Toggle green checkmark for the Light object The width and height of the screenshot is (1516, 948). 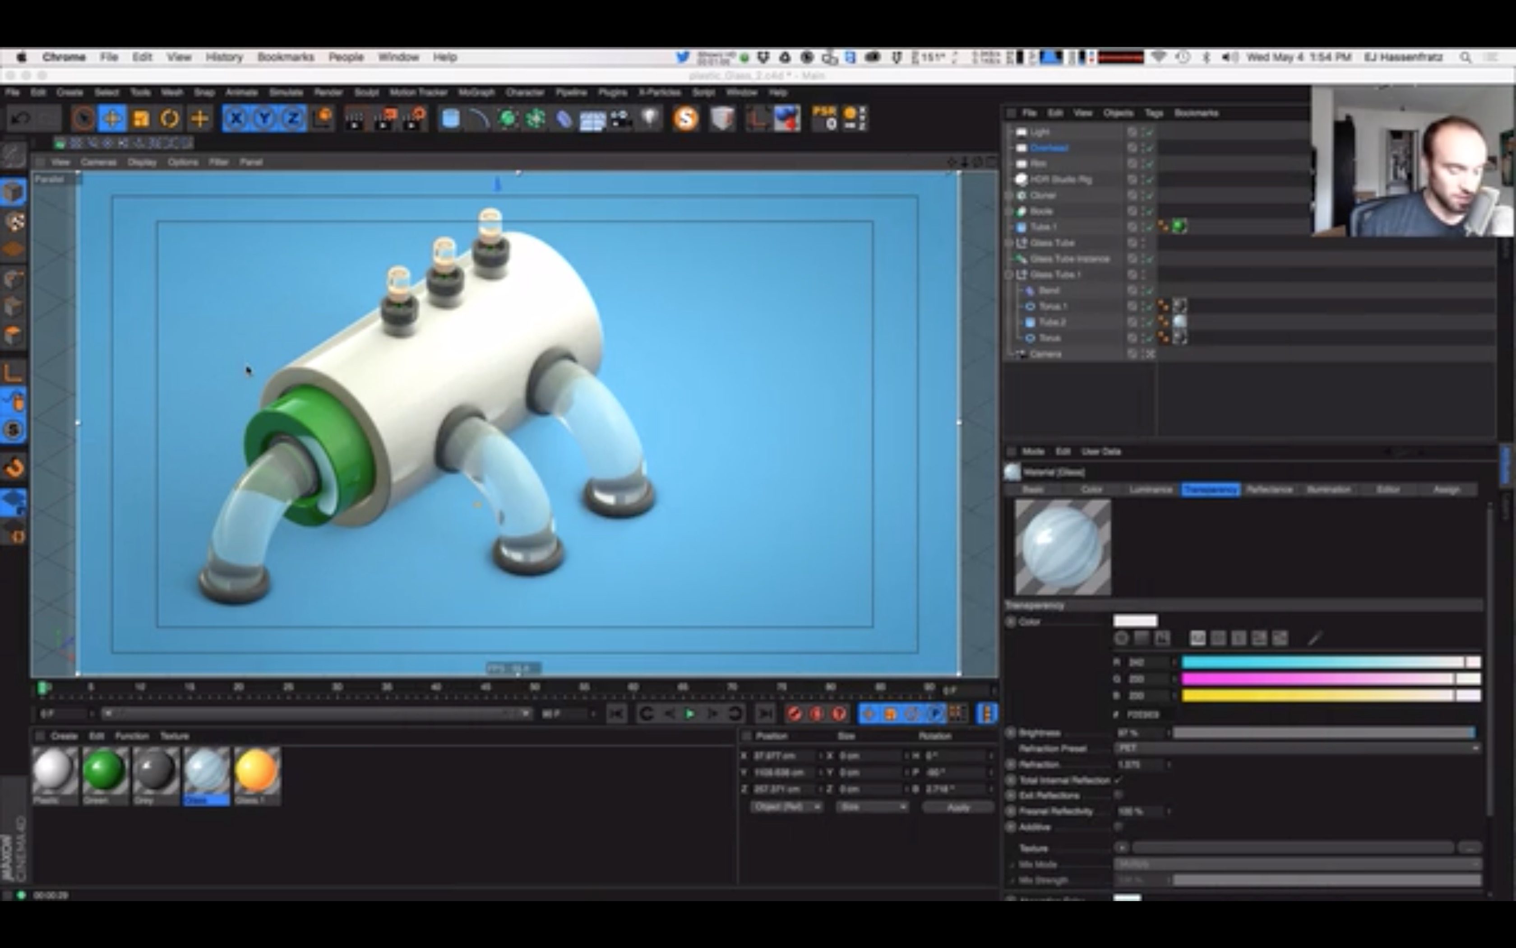coord(1150,132)
